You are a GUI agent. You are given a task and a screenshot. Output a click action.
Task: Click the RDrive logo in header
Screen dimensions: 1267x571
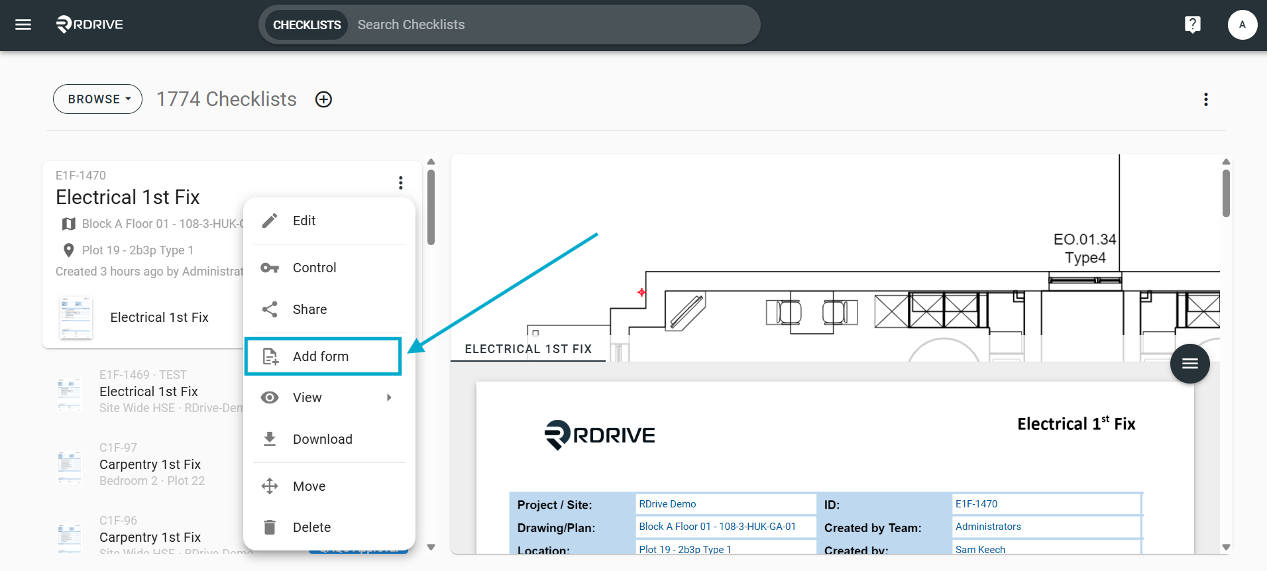click(89, 25)
